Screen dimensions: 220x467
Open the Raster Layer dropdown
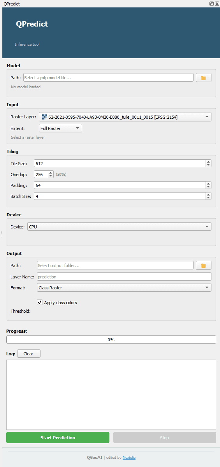tap(125, 117)
